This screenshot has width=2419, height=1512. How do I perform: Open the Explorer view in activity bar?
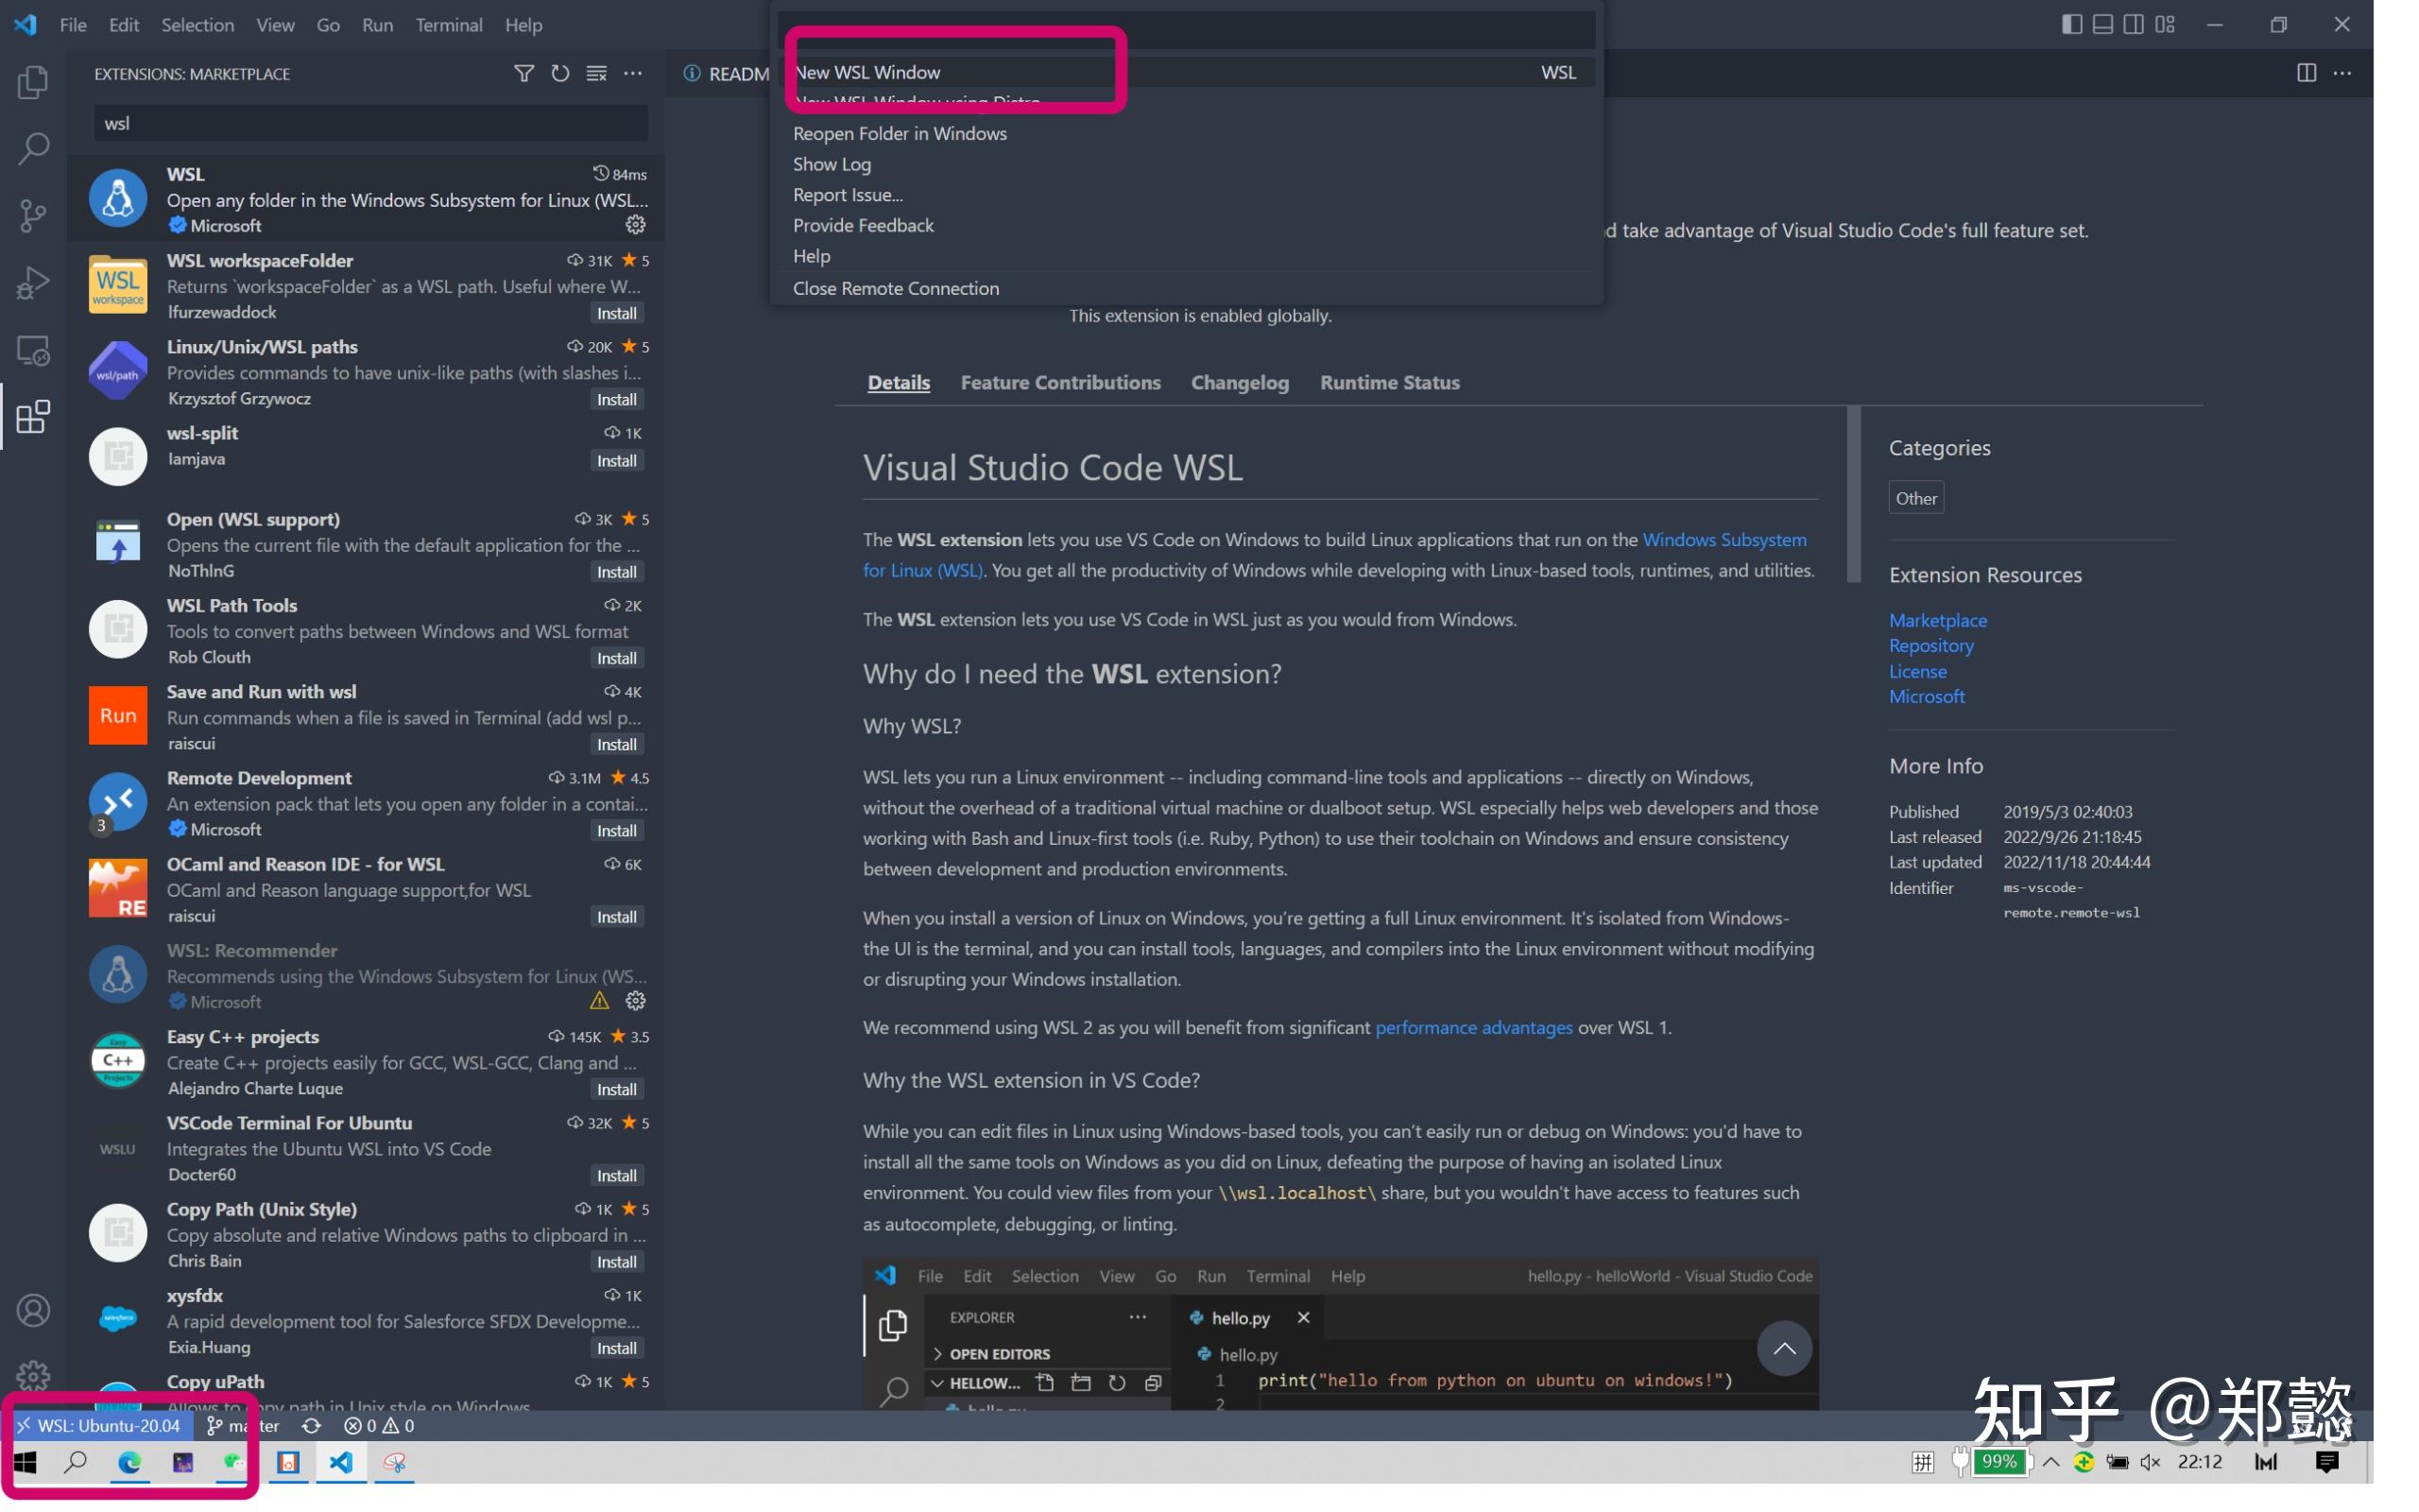click(x=33, y=82)
